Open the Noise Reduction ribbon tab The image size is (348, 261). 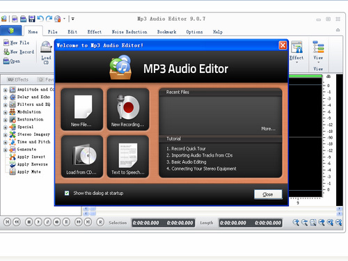pyautogui.click(x=129, y=32)
